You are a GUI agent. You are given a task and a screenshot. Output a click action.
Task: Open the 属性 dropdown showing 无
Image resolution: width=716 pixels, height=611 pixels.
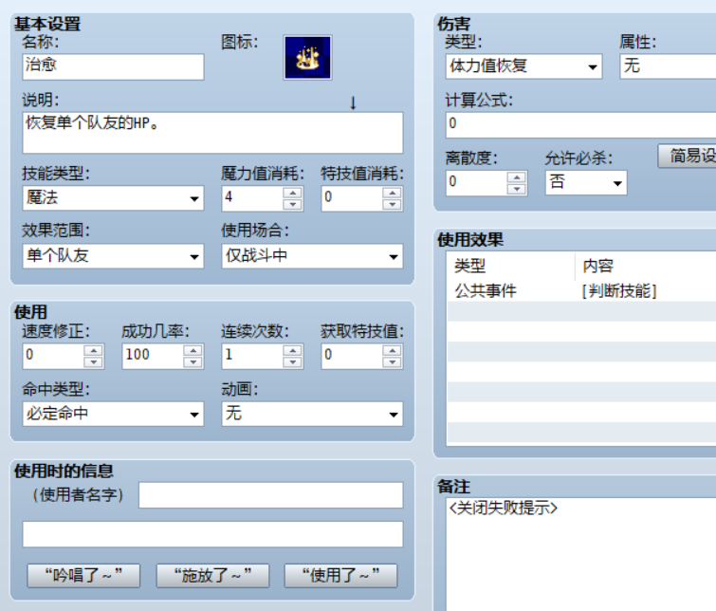pyautogui.click(x=668, y=66)
